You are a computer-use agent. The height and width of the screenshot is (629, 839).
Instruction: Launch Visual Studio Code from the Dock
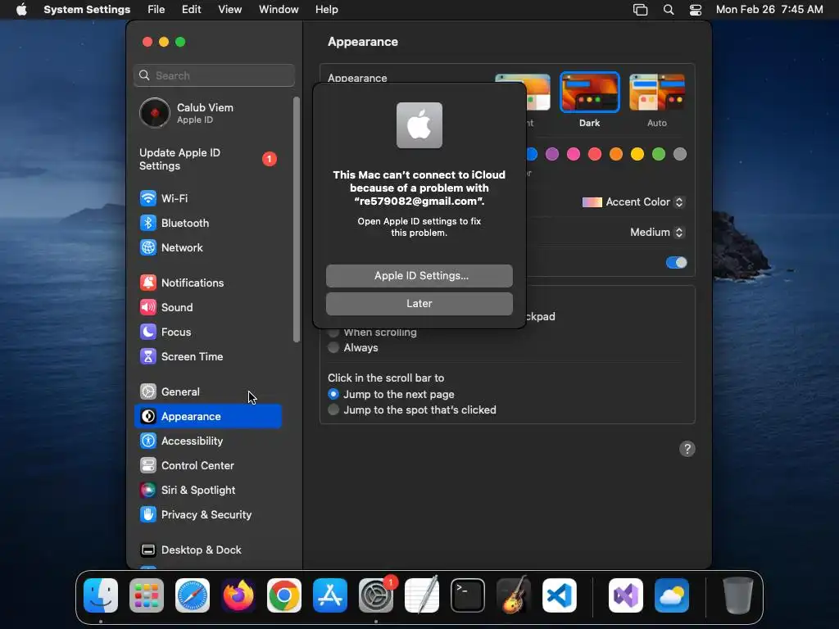click(560, 595)
